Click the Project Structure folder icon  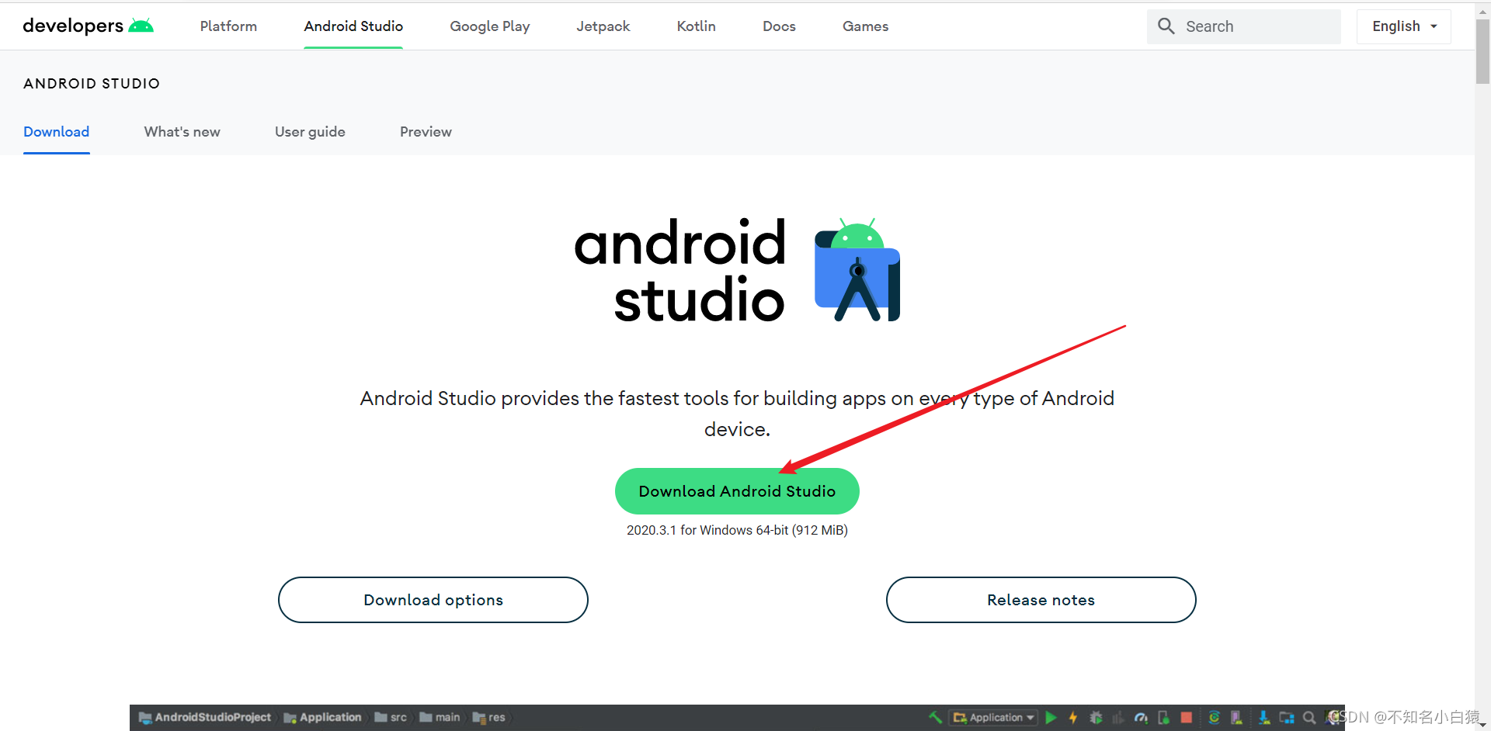coord(1287,718)
